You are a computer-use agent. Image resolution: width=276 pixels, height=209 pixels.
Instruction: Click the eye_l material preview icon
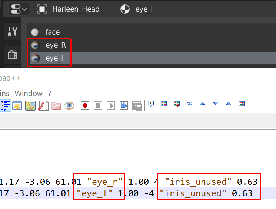coord(35,58)
